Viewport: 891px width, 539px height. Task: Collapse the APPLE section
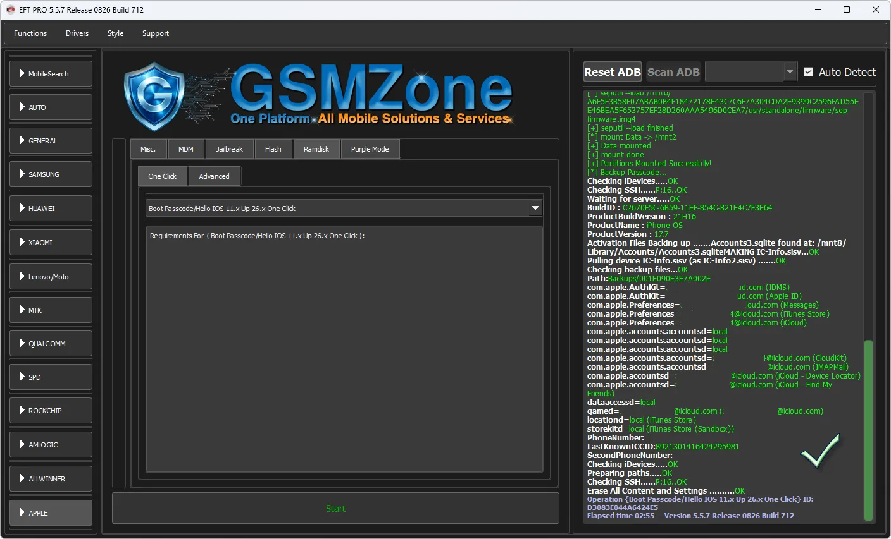click(51, 513)
